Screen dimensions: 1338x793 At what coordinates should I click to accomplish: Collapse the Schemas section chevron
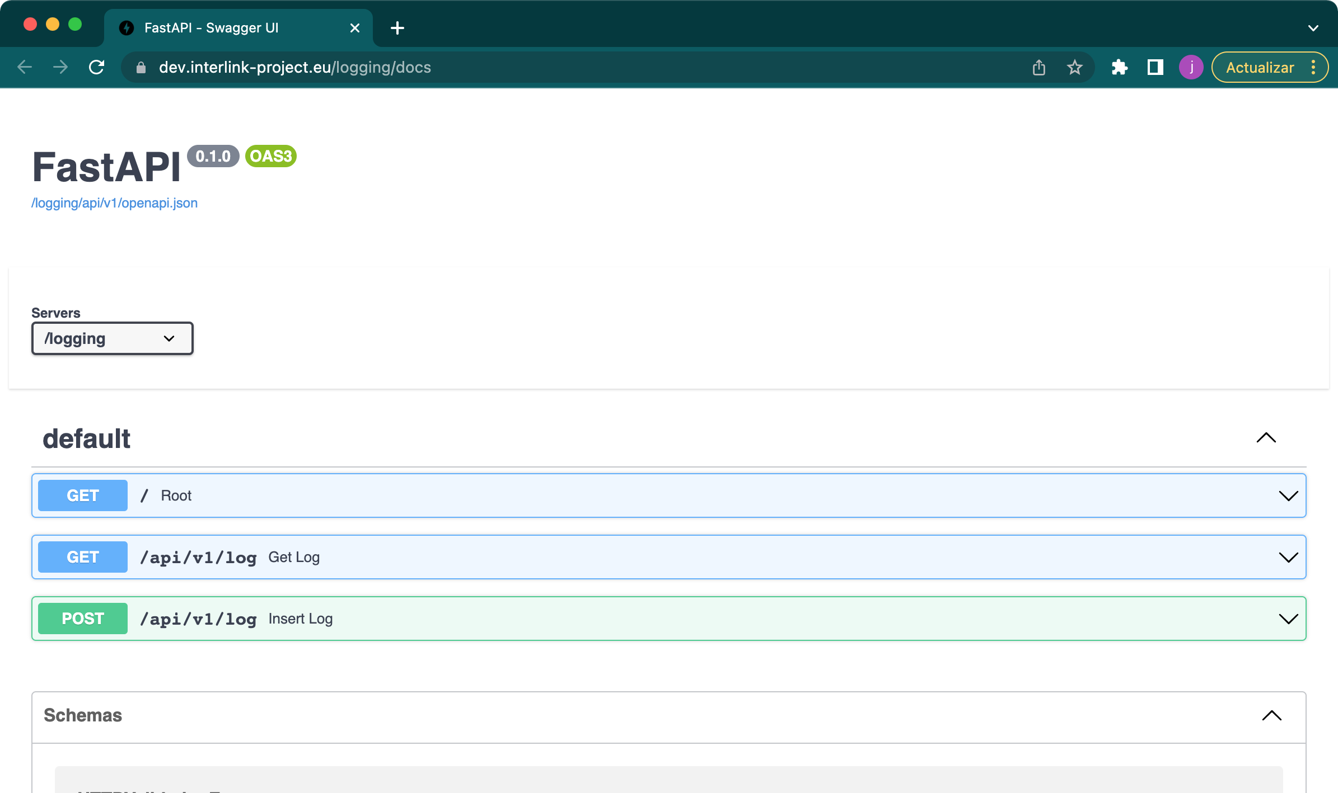pyautogui.click(x=1272, y=716)
